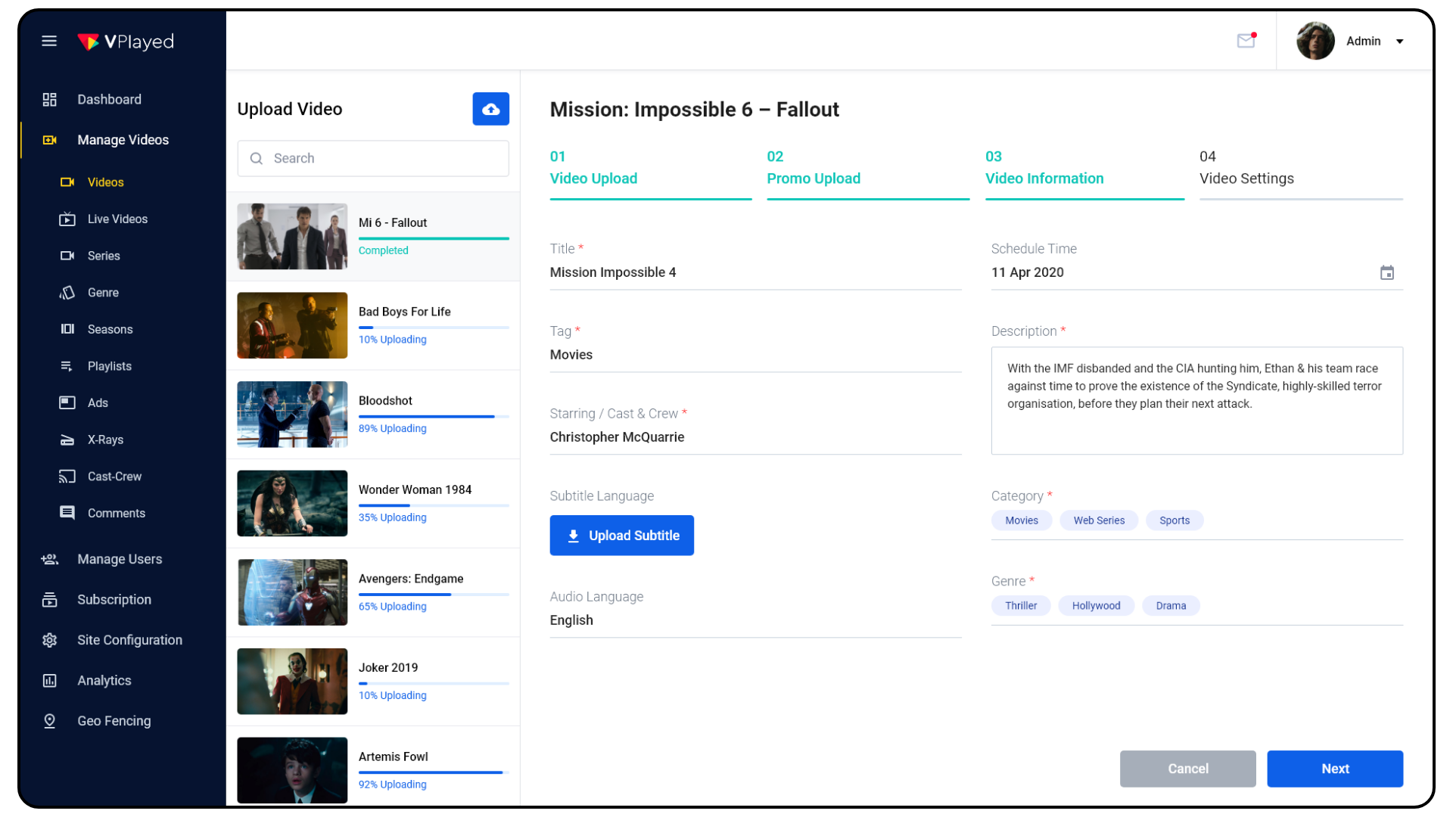This screenshot has height=817, width=1453.
Task: Select the Movies category chip
Action: coord(1021,520)
